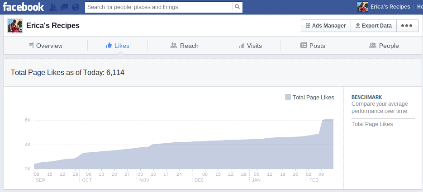Click the Total Page Likes legend swatch
Viewport: 423px width, 192px height.
coord(288,97)
